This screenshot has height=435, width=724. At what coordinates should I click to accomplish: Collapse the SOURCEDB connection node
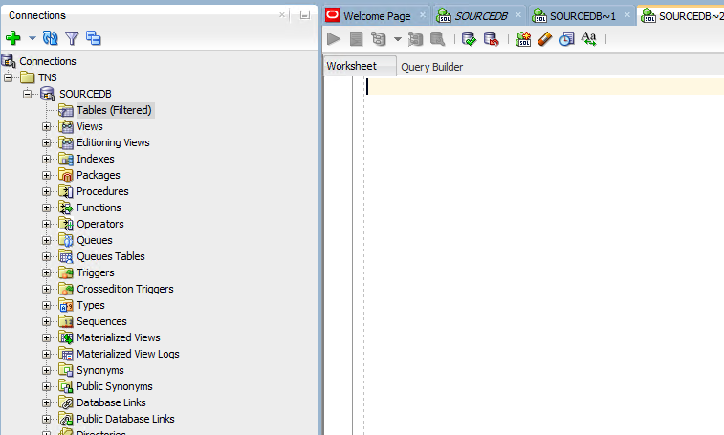[x=28, y=94]
